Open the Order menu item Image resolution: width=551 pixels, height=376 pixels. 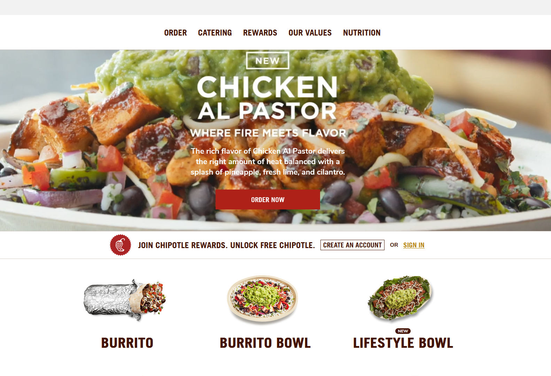(x=176, y=33)
